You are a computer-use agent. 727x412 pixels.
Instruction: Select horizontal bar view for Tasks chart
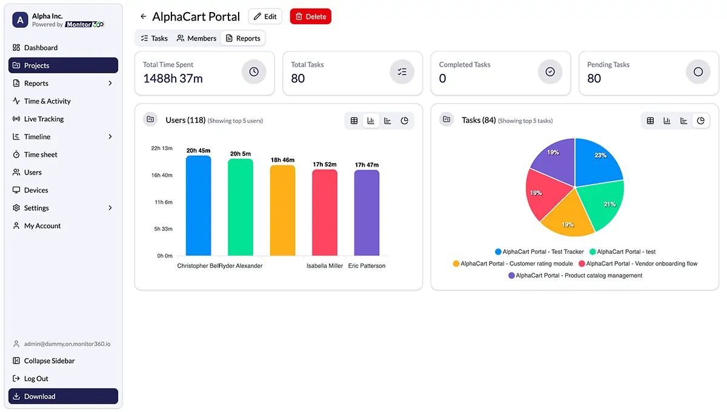(684, 121)
